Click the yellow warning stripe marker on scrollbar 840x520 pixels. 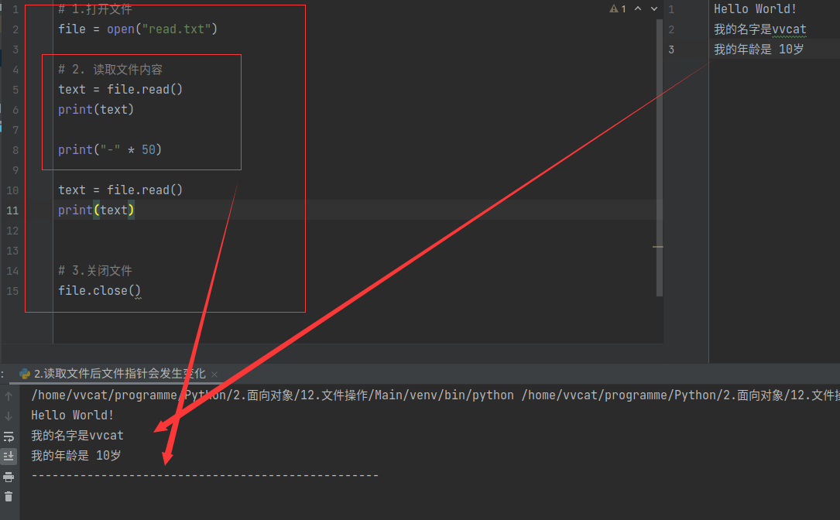[658, 247]
